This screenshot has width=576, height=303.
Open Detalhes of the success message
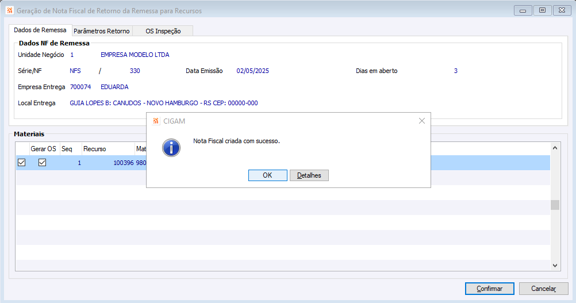coord(309,175)
